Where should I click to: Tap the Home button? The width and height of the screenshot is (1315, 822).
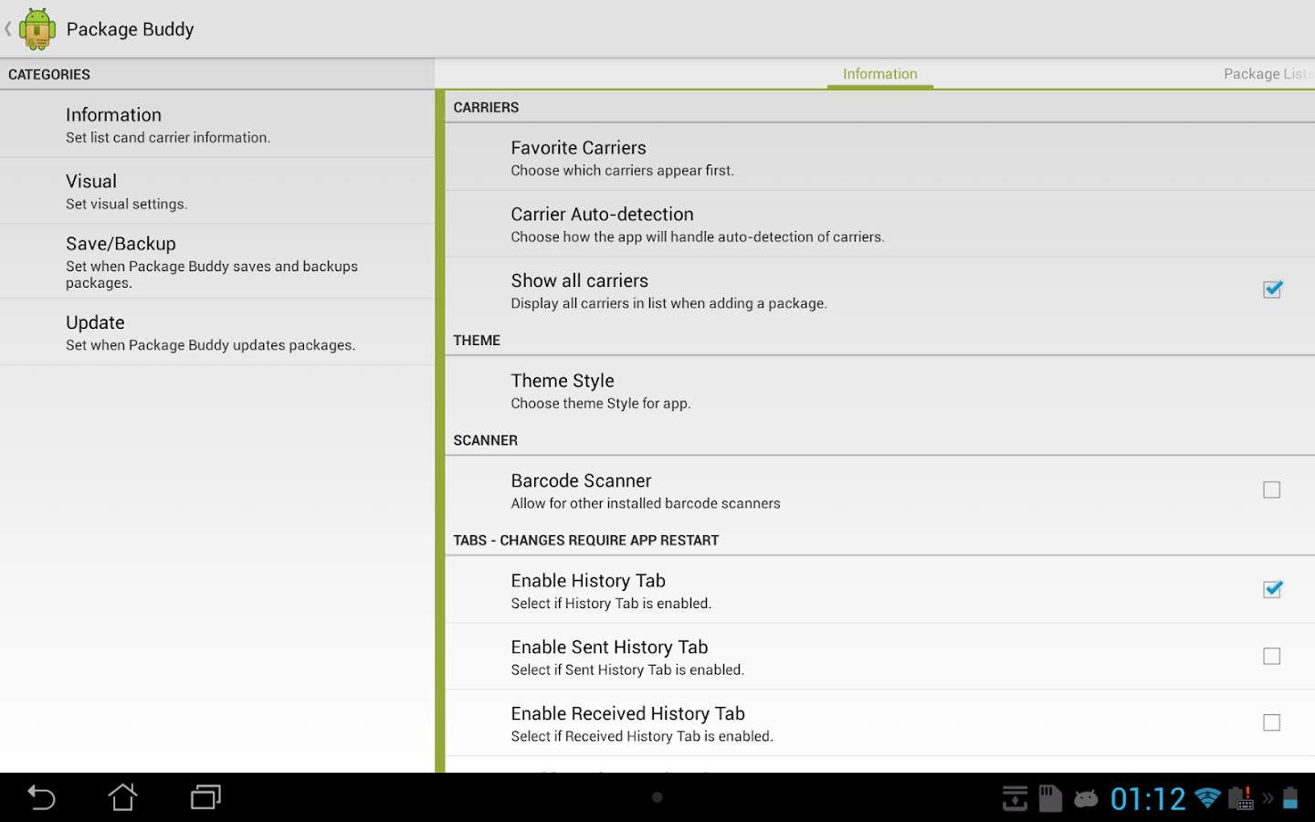click(x=122, y=797)
